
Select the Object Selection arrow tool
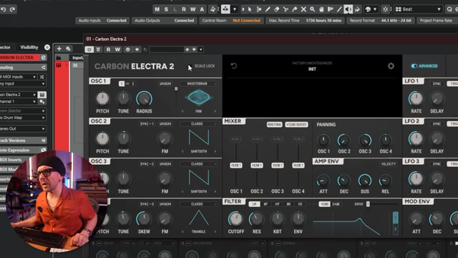pos(250,9)
